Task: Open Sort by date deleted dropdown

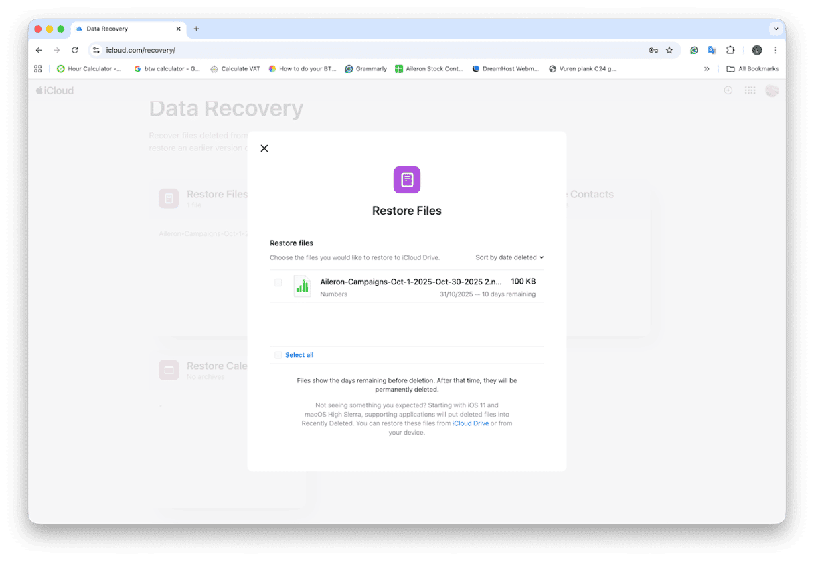Action: click(509, 257)
